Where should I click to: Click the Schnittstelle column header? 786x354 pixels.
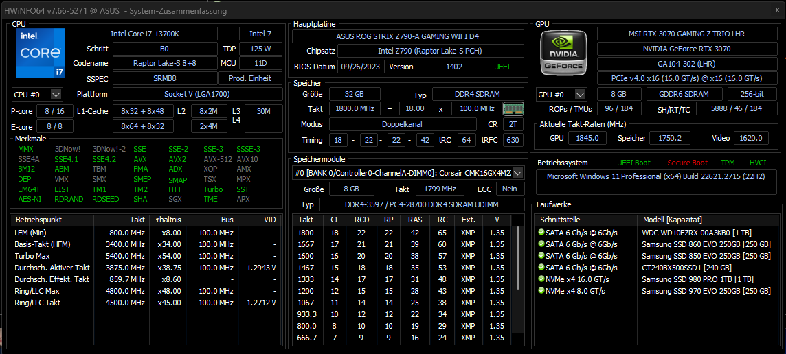586,220
